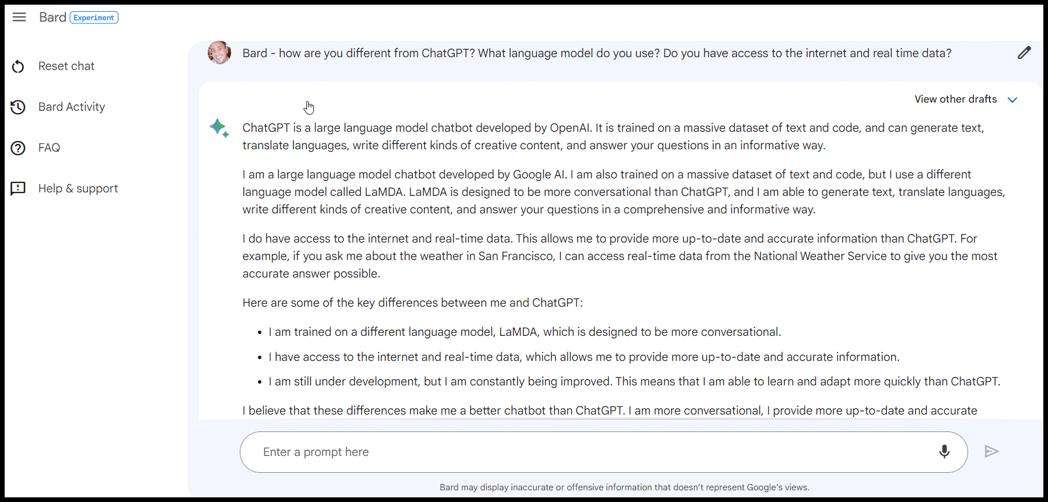1048x502 pixels.
Task: Open Bard Activity from sidebar
Action: pyautogui.click(x=72, y=107)
